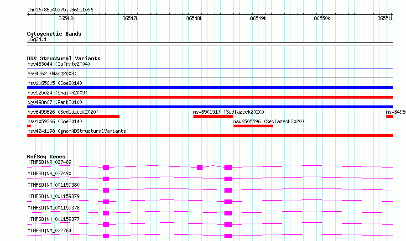Viewport: 406px width, 241px height.
Task: Click the last exon box of NR_027489
Action: click(x=228, y=168)
